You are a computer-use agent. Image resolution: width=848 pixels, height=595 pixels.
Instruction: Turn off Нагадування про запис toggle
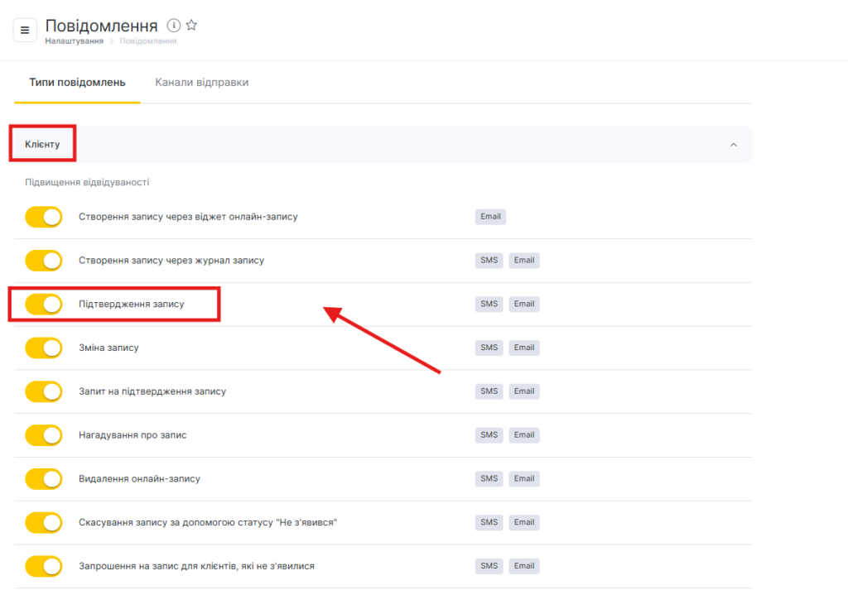click(x=44, y=435)
